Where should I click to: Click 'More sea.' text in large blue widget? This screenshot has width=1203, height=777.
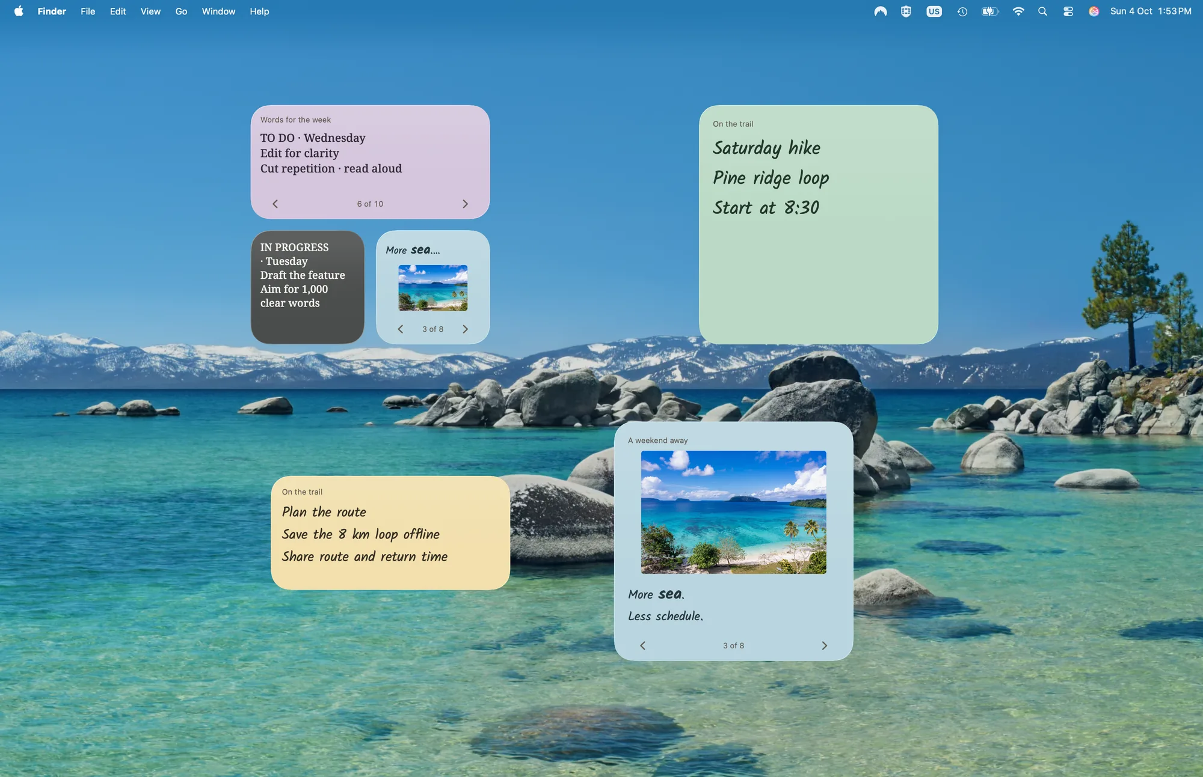[656, 594]
